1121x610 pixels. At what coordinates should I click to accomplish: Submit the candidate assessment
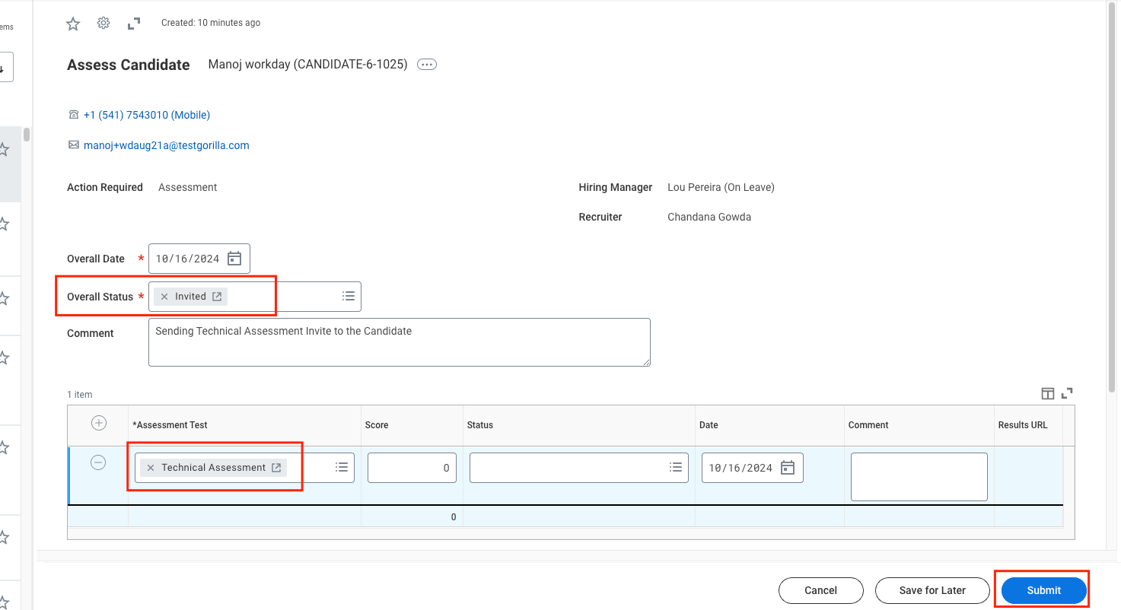(x=1042, y=590)
